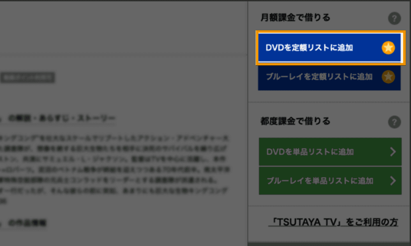Click the last short line of the synopsis
Image resolution: width=411 pixels, height=246 pixels.
coord(3,202)
